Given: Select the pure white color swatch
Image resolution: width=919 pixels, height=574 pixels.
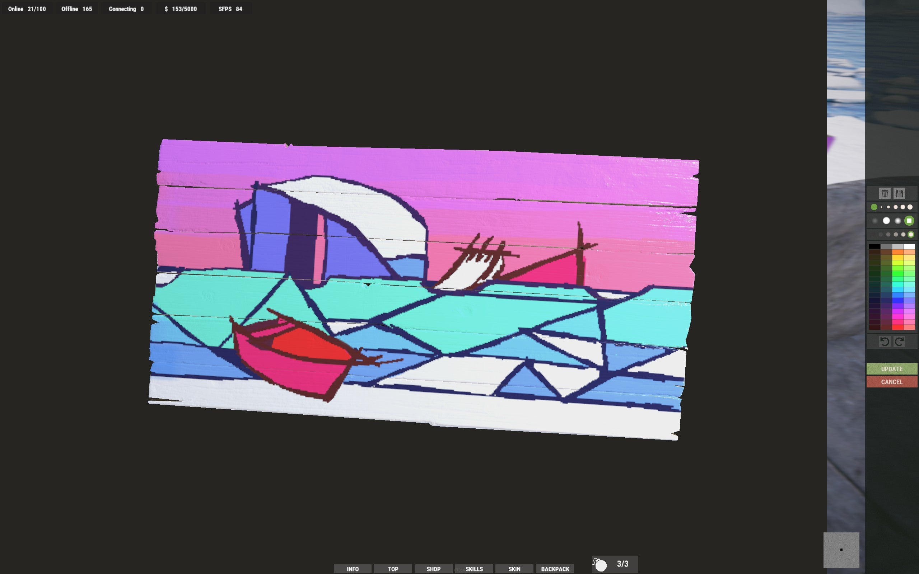Looking at the screenshot, I should pos(909,246).
